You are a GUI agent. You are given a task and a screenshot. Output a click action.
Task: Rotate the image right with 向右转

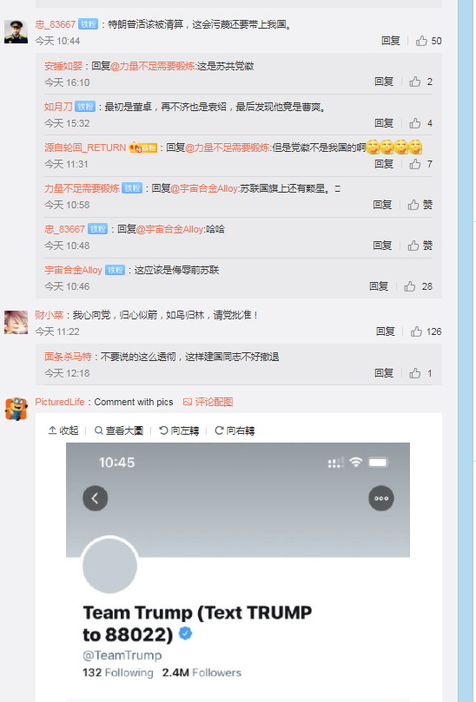pyautogui.click(x=235, y=430)
